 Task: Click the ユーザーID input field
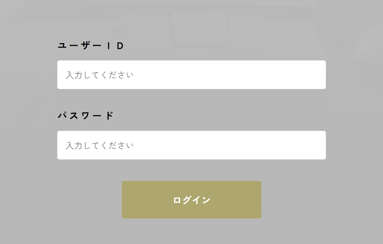(x=191, y=75)
